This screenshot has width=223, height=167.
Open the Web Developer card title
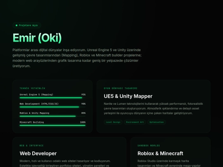pyautogui.click(x=38, y=153)
